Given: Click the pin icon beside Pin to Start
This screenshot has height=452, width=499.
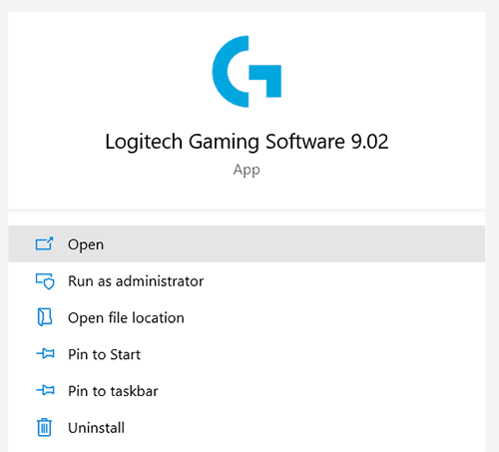Looking at the screenshot, I should pos(45,353).
